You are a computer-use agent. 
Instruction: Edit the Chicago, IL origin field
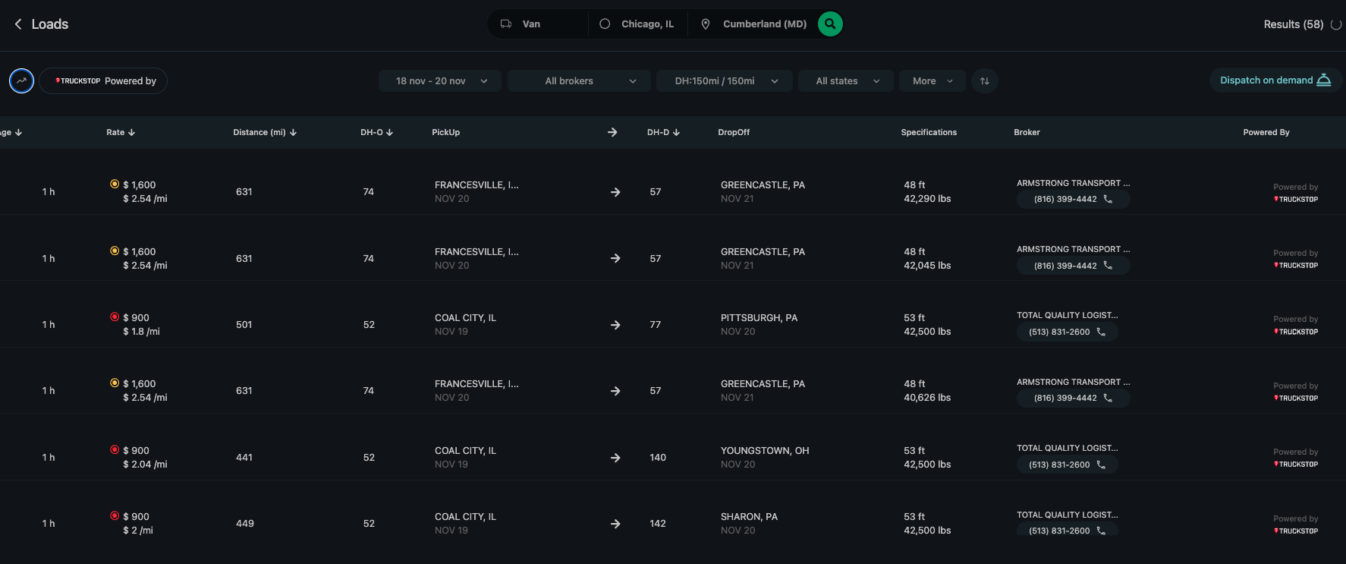tap(638, 24)
